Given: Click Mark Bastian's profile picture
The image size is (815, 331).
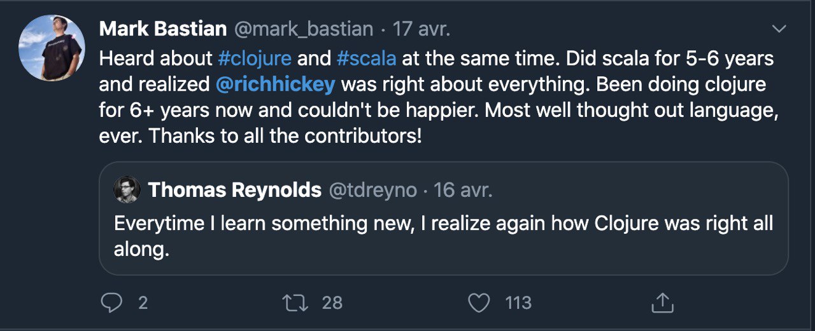Looking at the screenshot, I should click(52, 48).
